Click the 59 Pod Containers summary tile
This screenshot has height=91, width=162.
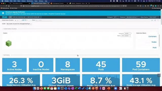click(141, 65)
